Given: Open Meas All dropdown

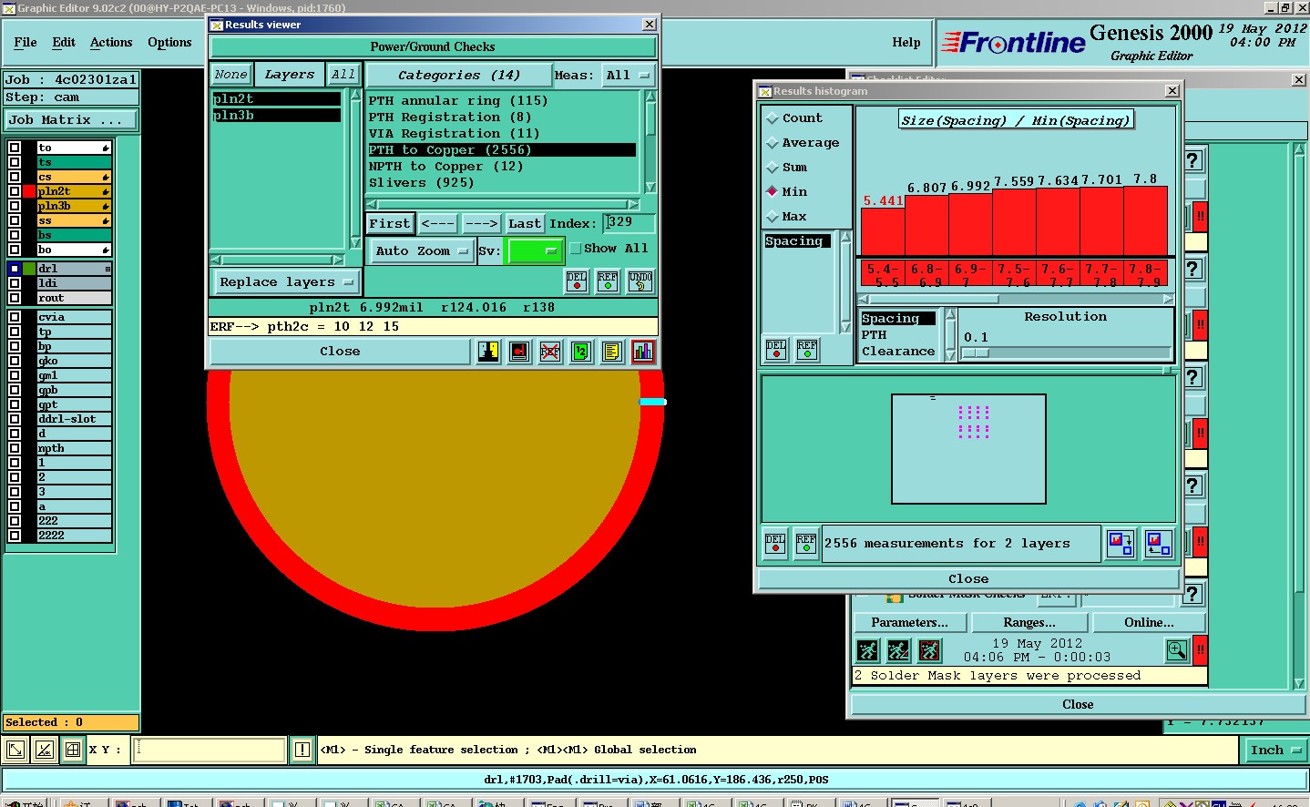Looking at the screenshot, I should 629,75.
